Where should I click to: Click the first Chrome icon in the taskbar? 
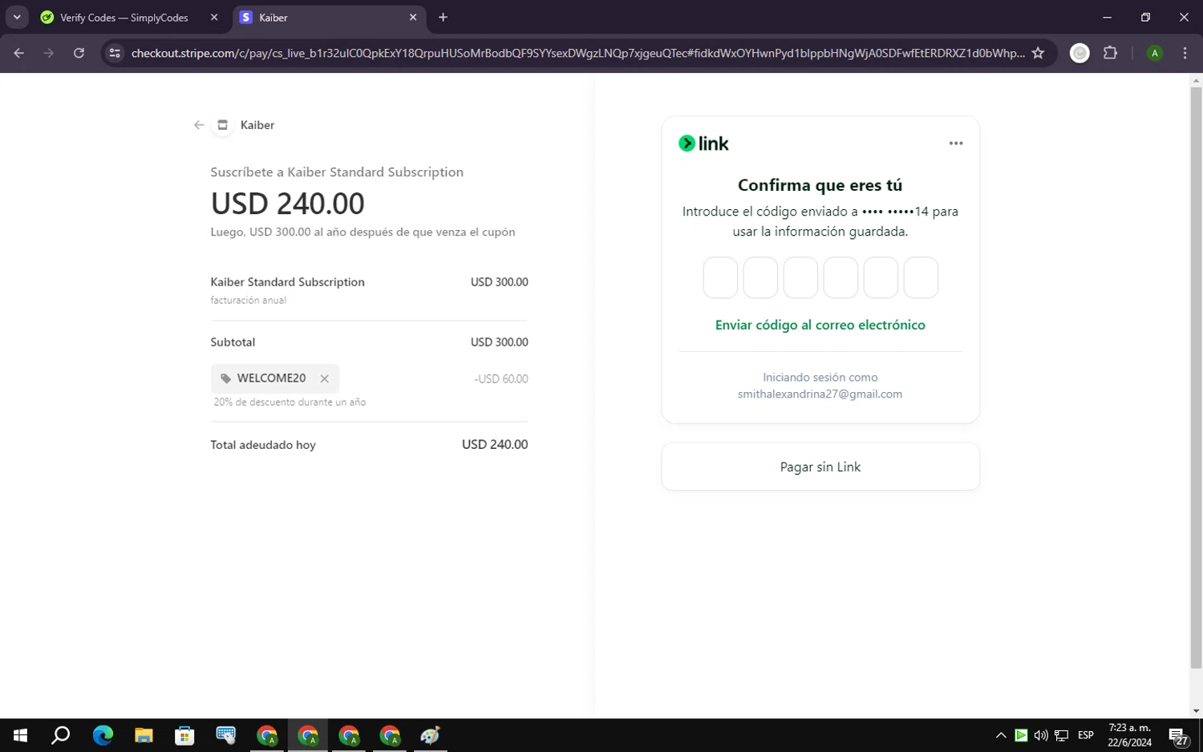[x=267, y=735]
